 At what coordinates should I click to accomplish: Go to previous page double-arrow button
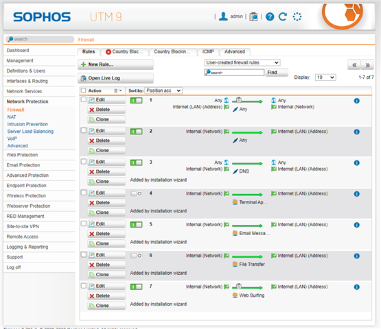coord(354,65)
